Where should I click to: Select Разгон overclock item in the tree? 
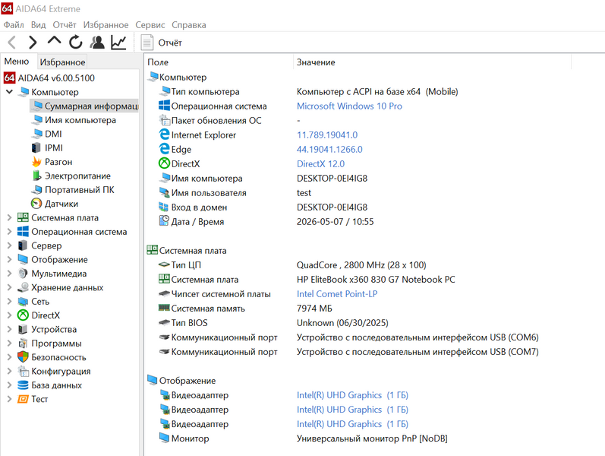coord(58,162)
